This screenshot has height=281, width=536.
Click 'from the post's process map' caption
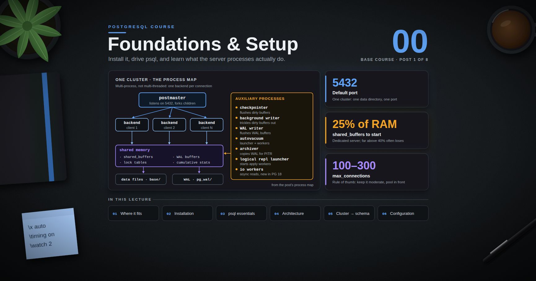coord(292,185)
